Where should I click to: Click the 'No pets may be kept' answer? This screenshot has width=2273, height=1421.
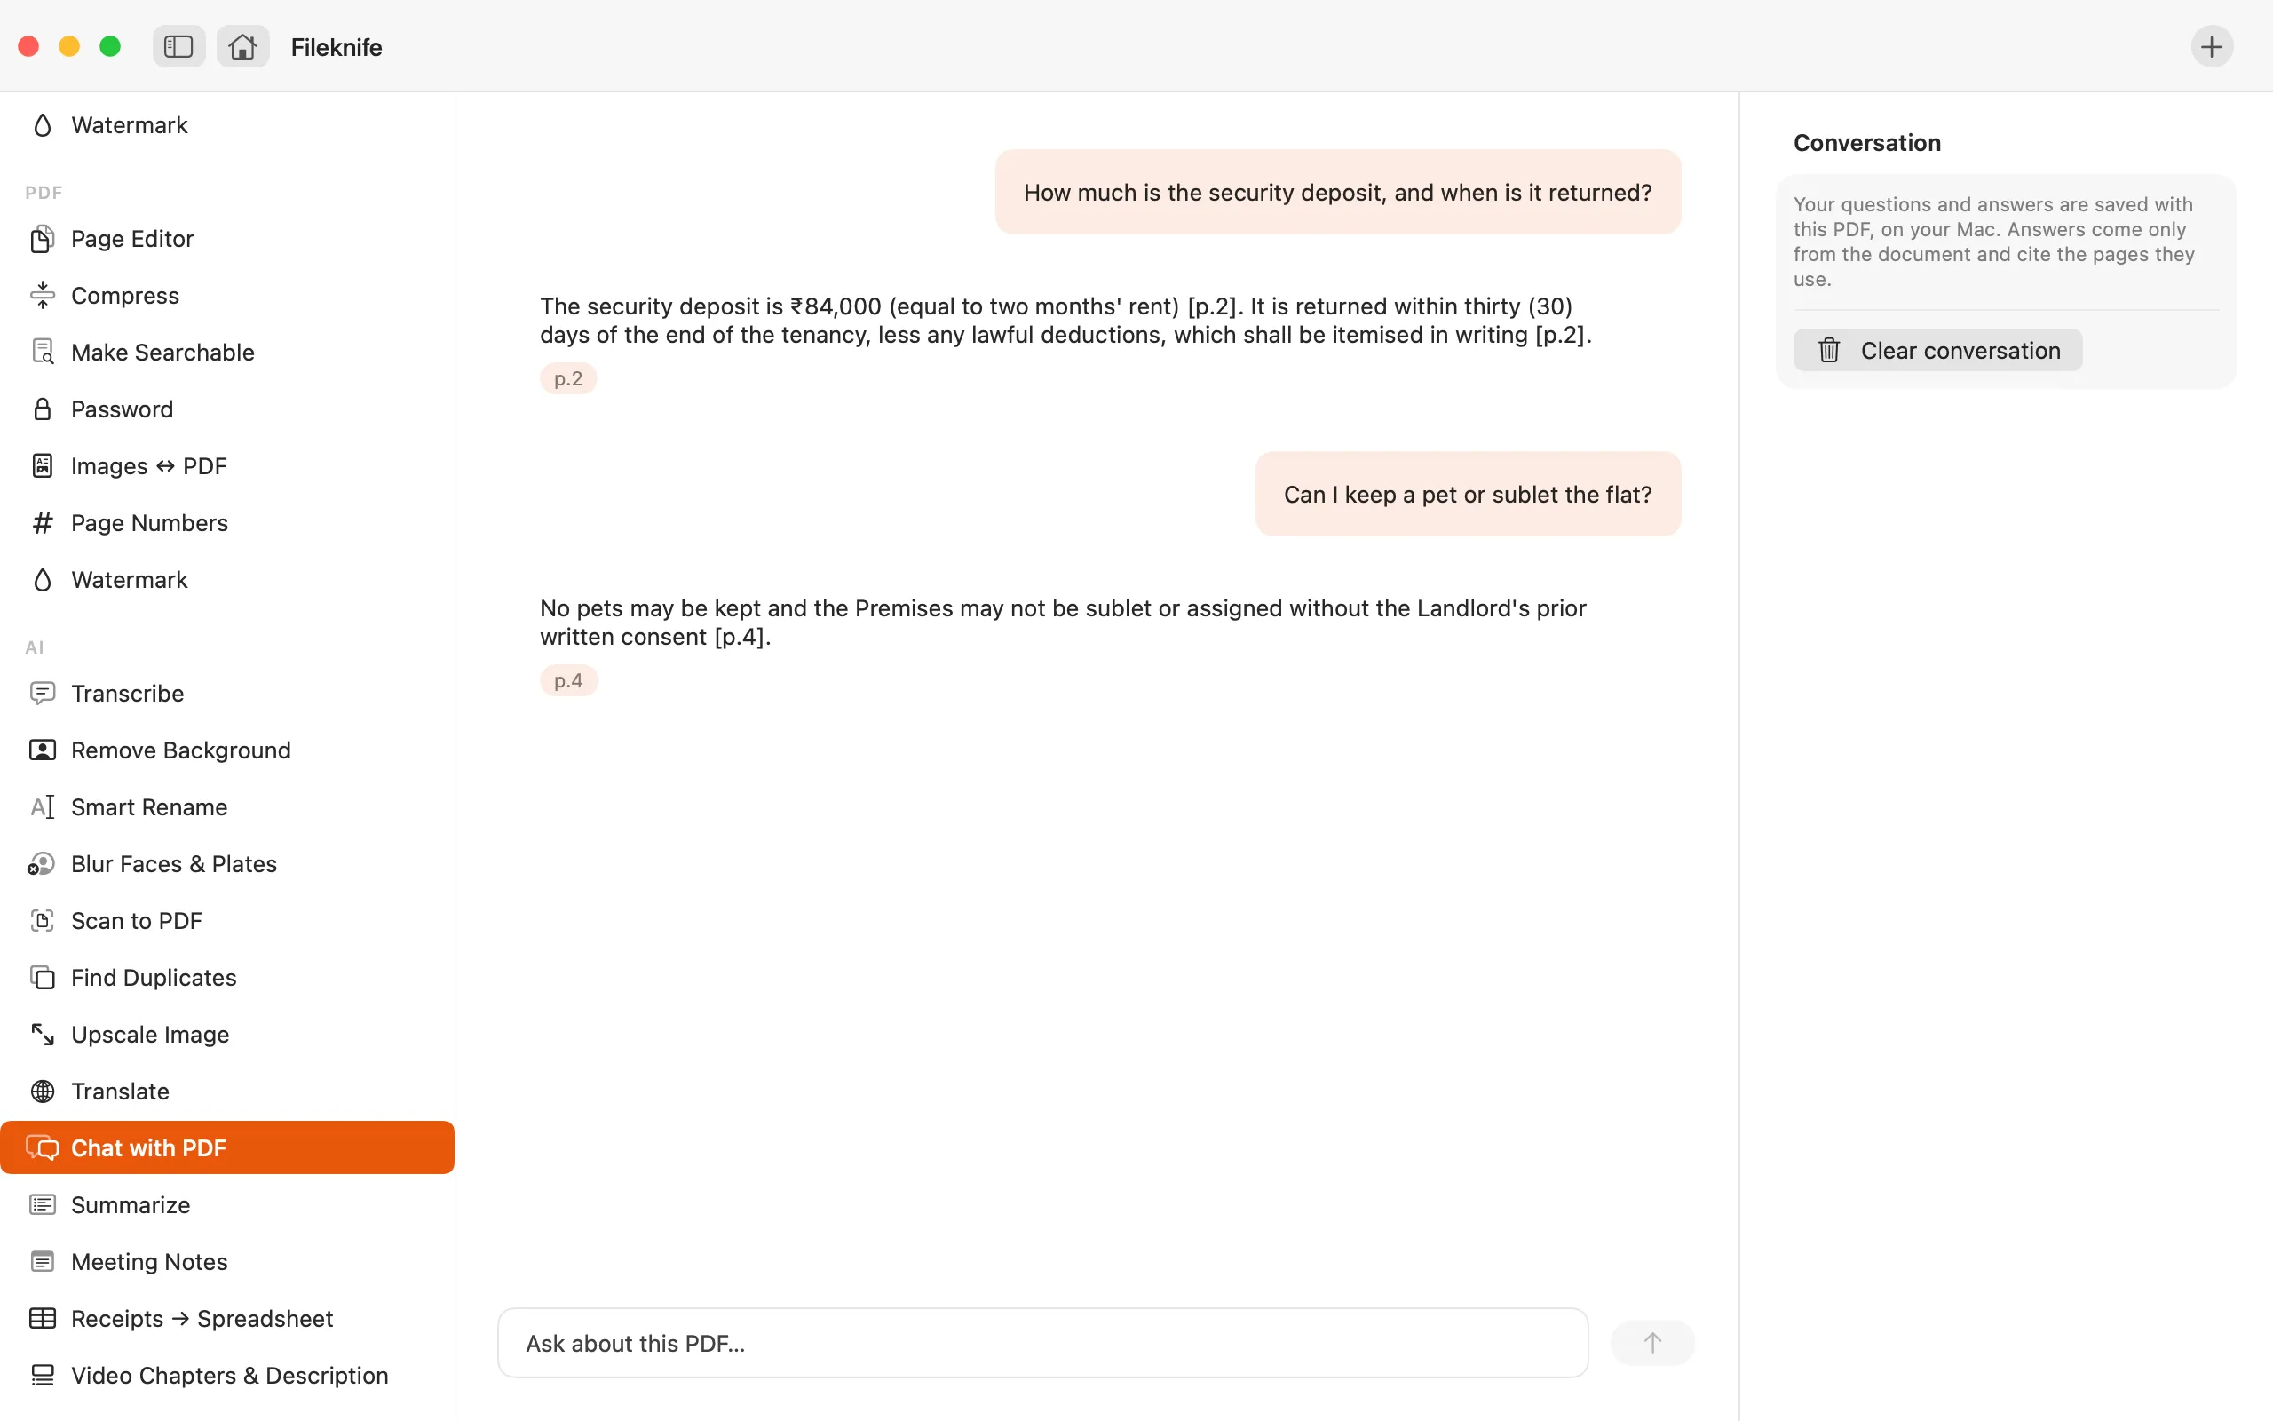(1063, 623)
